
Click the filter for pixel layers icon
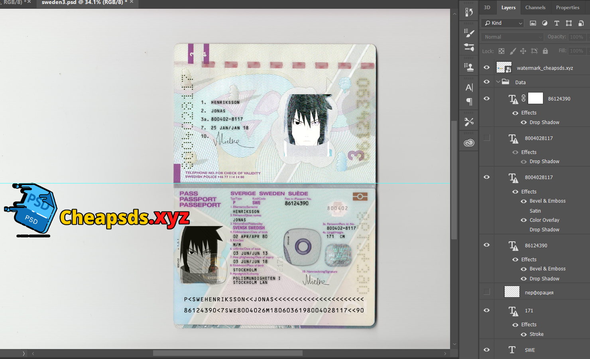coord(533,23)
